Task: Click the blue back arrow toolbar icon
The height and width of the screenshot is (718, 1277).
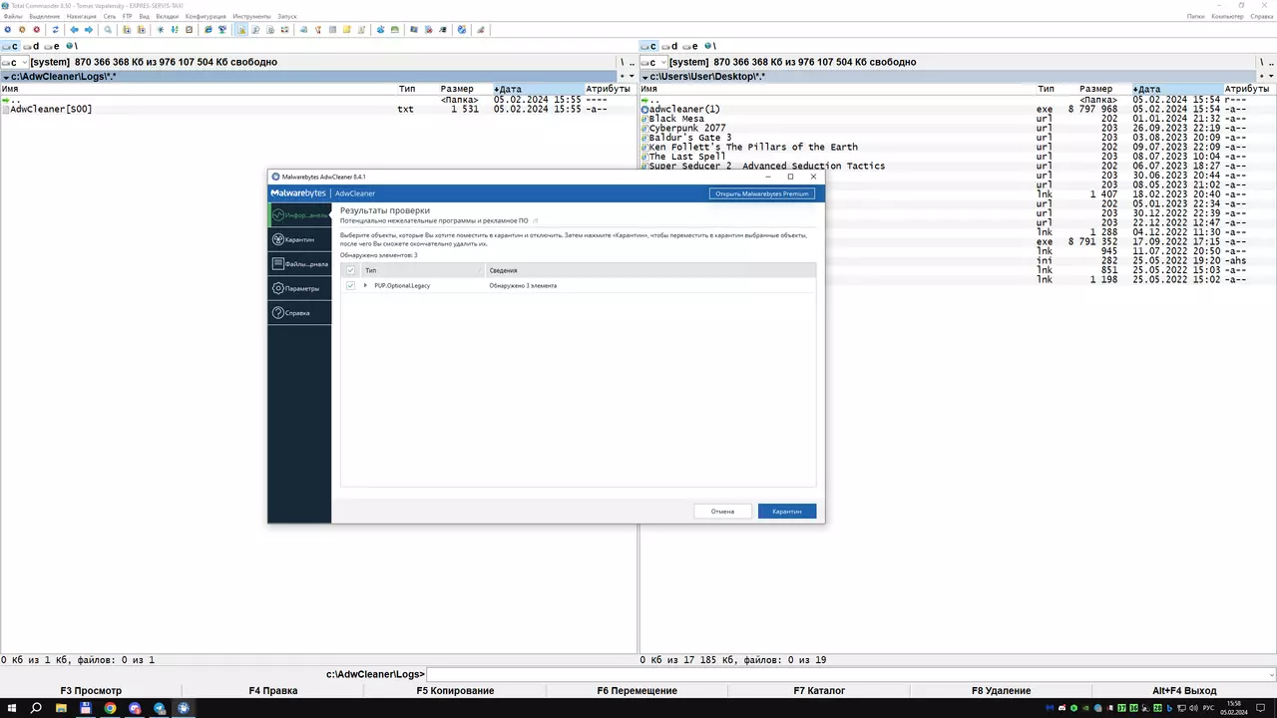Action: coord(74,30)
